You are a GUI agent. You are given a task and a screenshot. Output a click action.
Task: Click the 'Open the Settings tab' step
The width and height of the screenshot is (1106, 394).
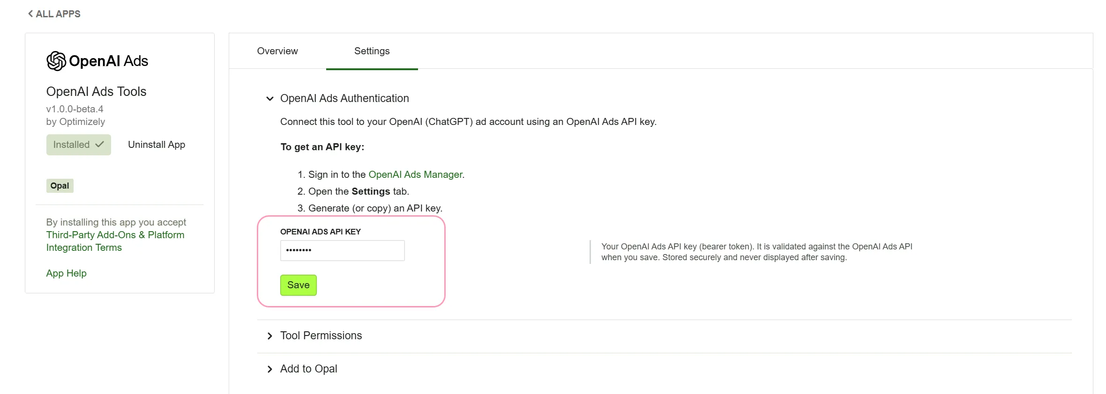coord(359,191)
